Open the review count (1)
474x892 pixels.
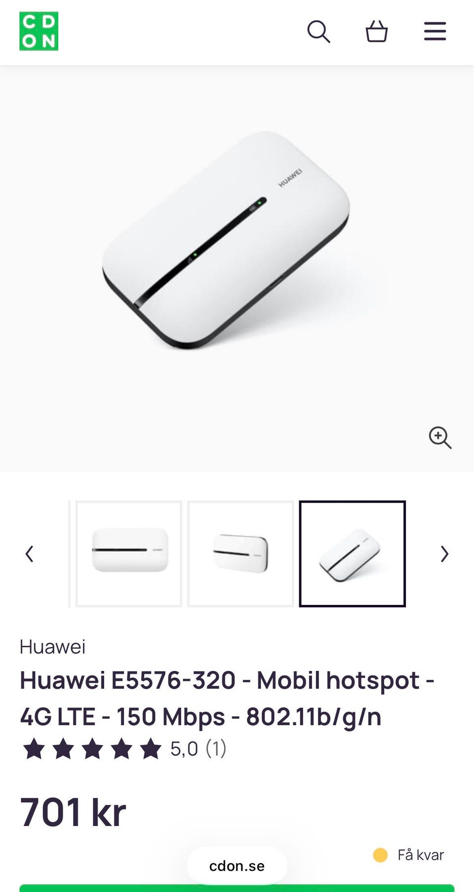click(216, 749)
